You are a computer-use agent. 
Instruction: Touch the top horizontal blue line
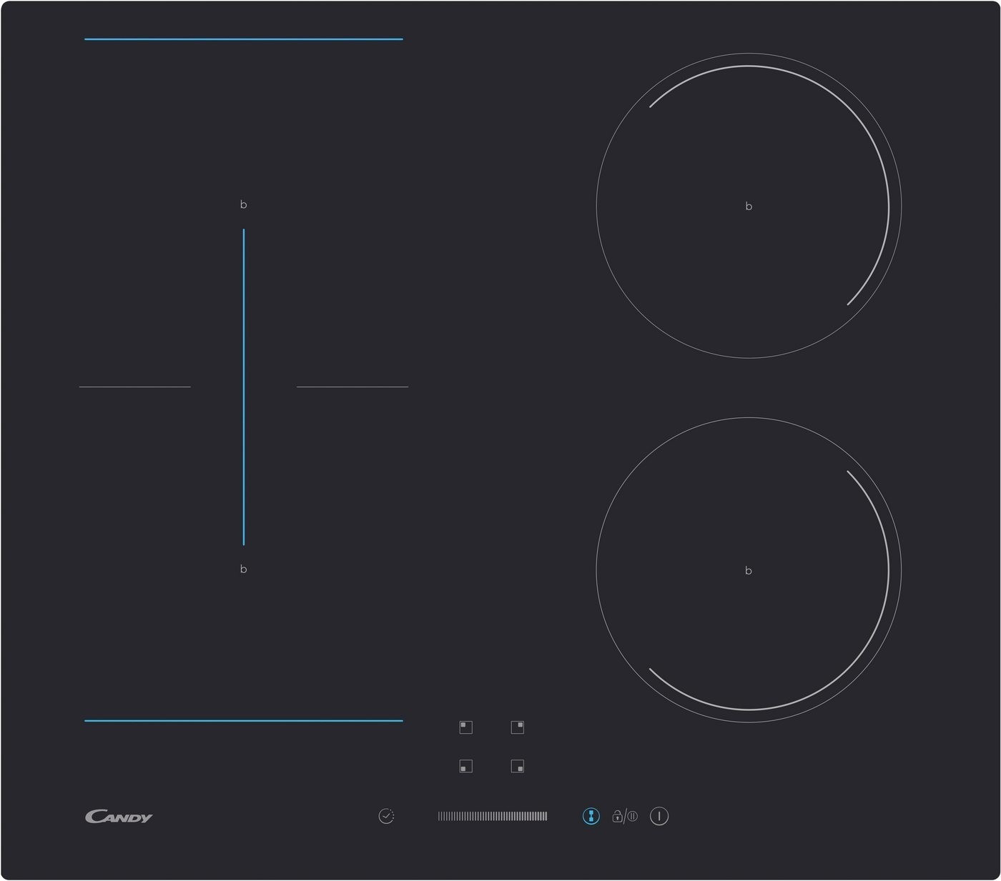point(244,39)
